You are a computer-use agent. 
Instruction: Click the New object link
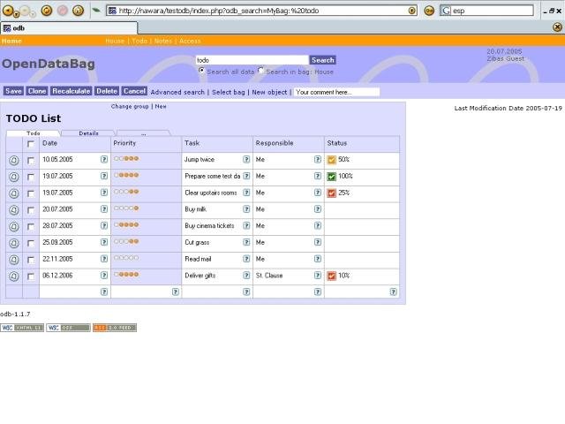pos(269,92)
